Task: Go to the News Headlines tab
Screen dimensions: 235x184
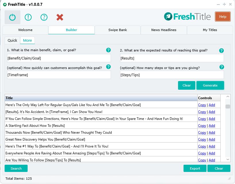Action: tap(164, 30)
